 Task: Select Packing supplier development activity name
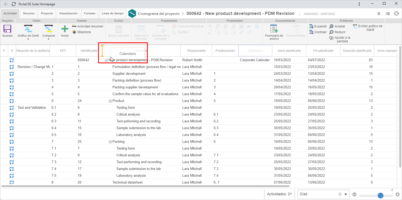click(x=135, y=87)
